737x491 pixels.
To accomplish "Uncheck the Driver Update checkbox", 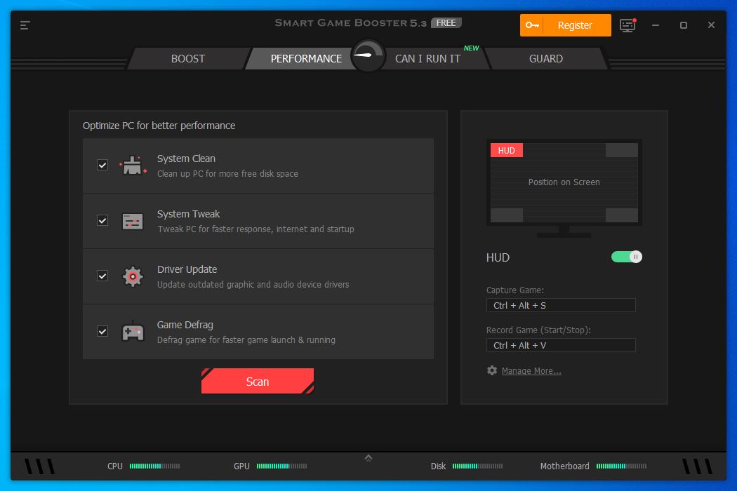I will pyautogui.click(x=102, y=276).
